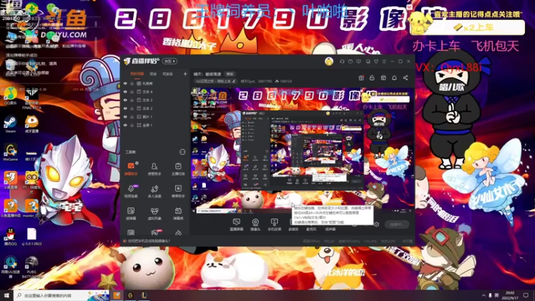This screenshot has width=535, height=301.
Task: Open the 房管助手 tool
Action: (x=154, y=169)
